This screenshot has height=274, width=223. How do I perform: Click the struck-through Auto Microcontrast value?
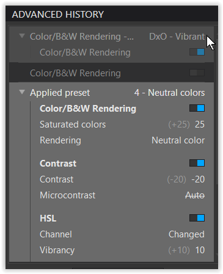pos(195,195)
